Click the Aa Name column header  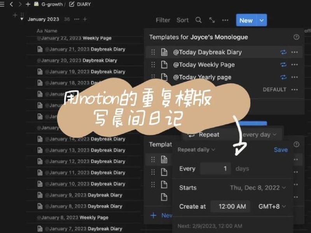point(47,31)
